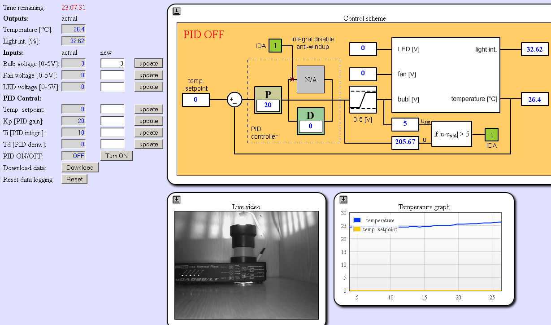The height and width of the screenshot is (325, 551).
Task: Focus the new Kp input field
Action: point(112,121)
